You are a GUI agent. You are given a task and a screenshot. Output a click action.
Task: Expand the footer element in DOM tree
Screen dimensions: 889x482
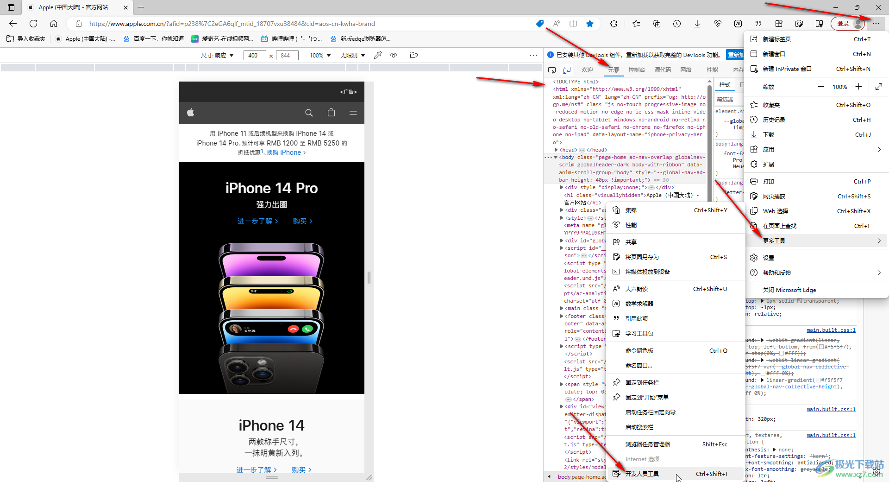point(562,316)
